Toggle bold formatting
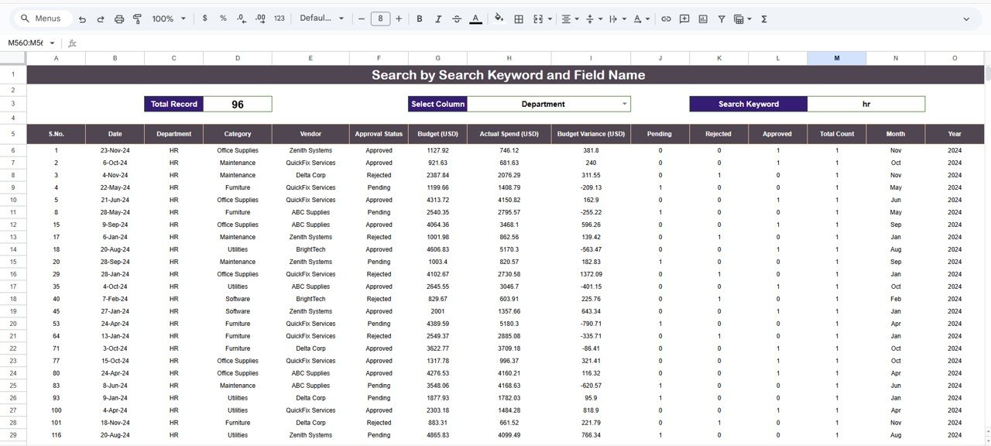Viewport: 991px width, 446px height. point(419,18)
